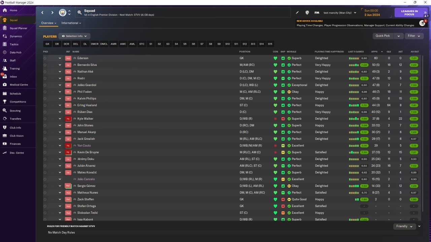Select the DCR position tab
Screen dimensions: 431x242
tap(66, 44)
